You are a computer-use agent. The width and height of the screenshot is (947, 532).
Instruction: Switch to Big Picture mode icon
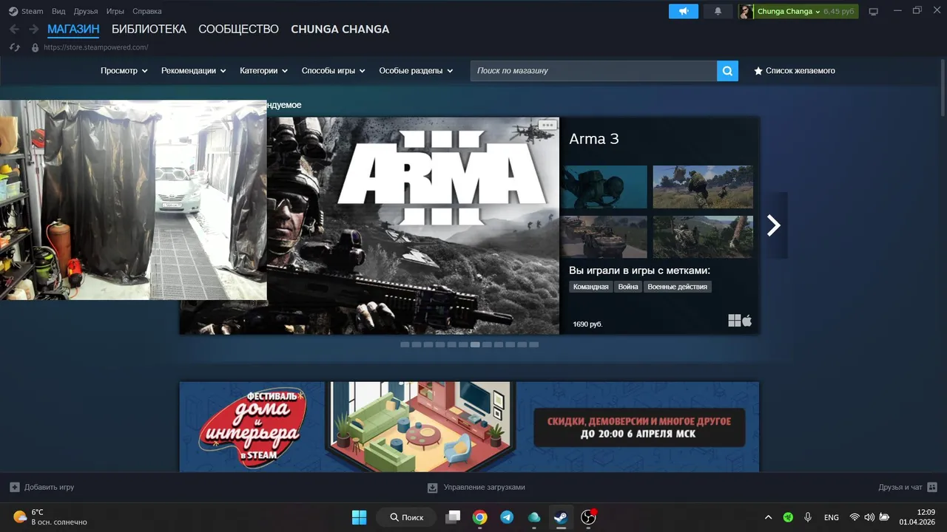tap(874, 11)
